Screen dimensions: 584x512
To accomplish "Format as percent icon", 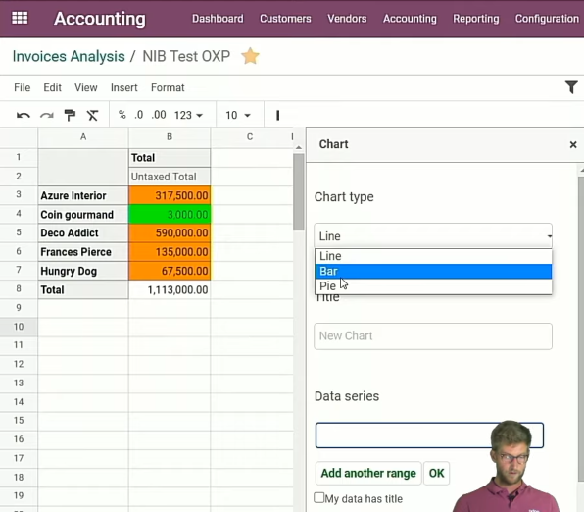I will tap(122, 115).
